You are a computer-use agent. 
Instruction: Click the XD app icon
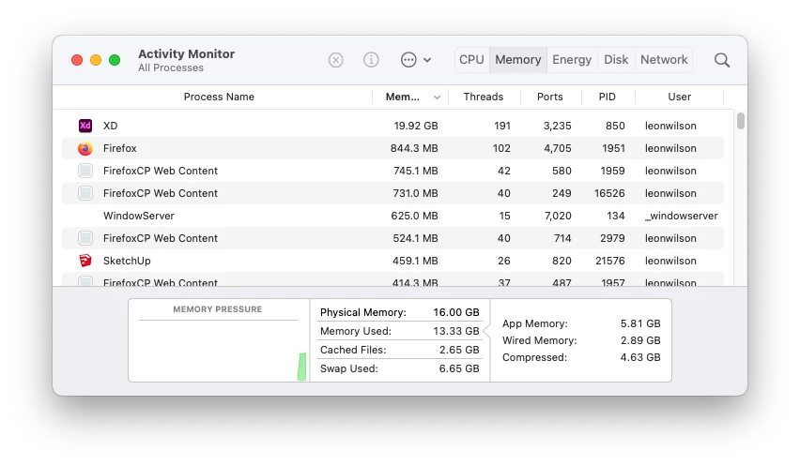(x=85, y=126)
